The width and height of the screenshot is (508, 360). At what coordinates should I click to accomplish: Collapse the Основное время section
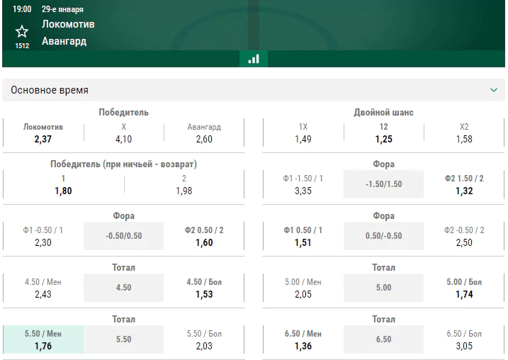point(493,90)
